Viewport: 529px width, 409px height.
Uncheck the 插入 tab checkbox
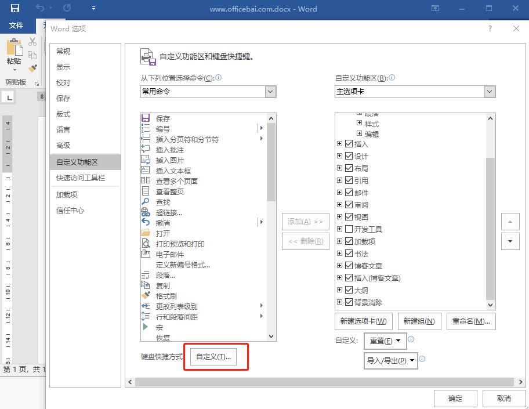349,144
